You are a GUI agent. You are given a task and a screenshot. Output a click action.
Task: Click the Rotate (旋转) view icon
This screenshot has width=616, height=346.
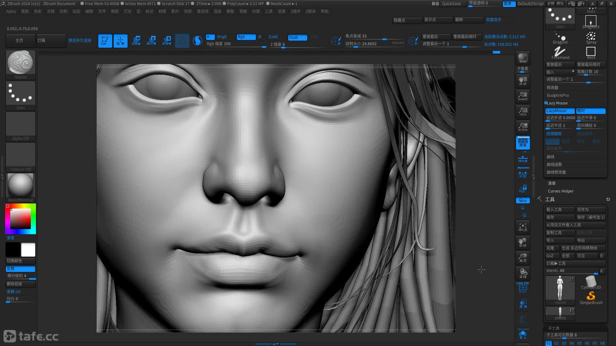click(x=523, y=273)
